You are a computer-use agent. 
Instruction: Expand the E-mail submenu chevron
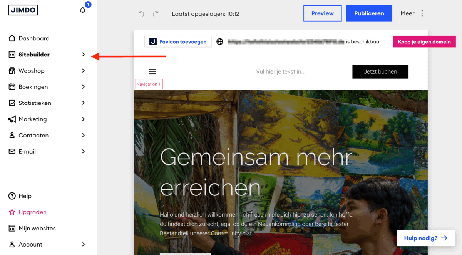tap(83, 151)
